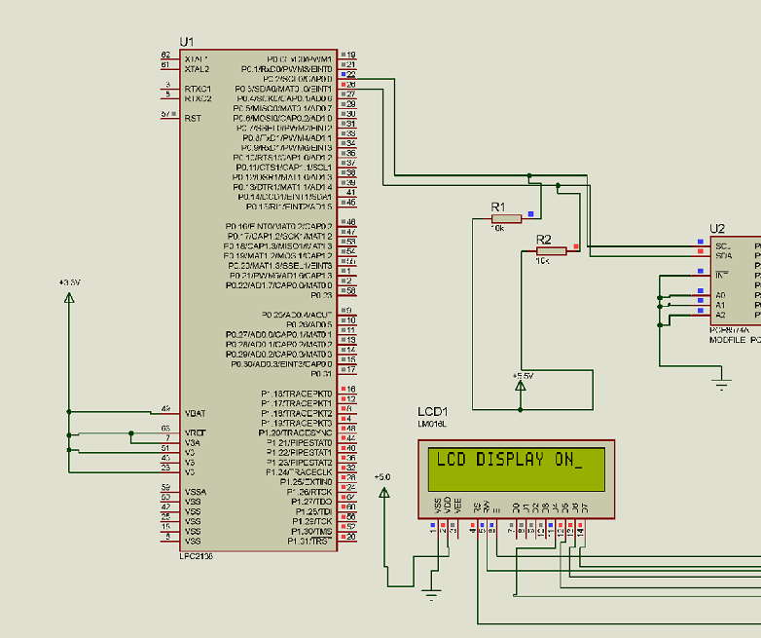Select the A2 pin label on U2
Screen dimensions: 761x638
pyautogui.click(x=721, y=315)
